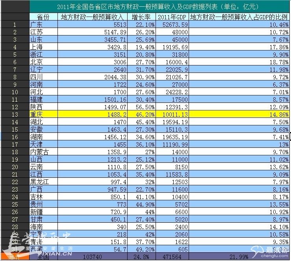291x261 pixels.
Task: Click GDP value 11190.99
Action: click(172, 144)
